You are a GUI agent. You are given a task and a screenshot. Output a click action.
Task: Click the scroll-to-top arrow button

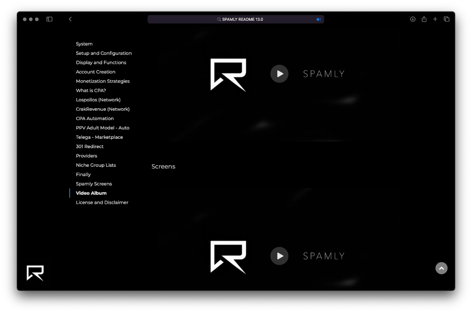pos(441,268)
